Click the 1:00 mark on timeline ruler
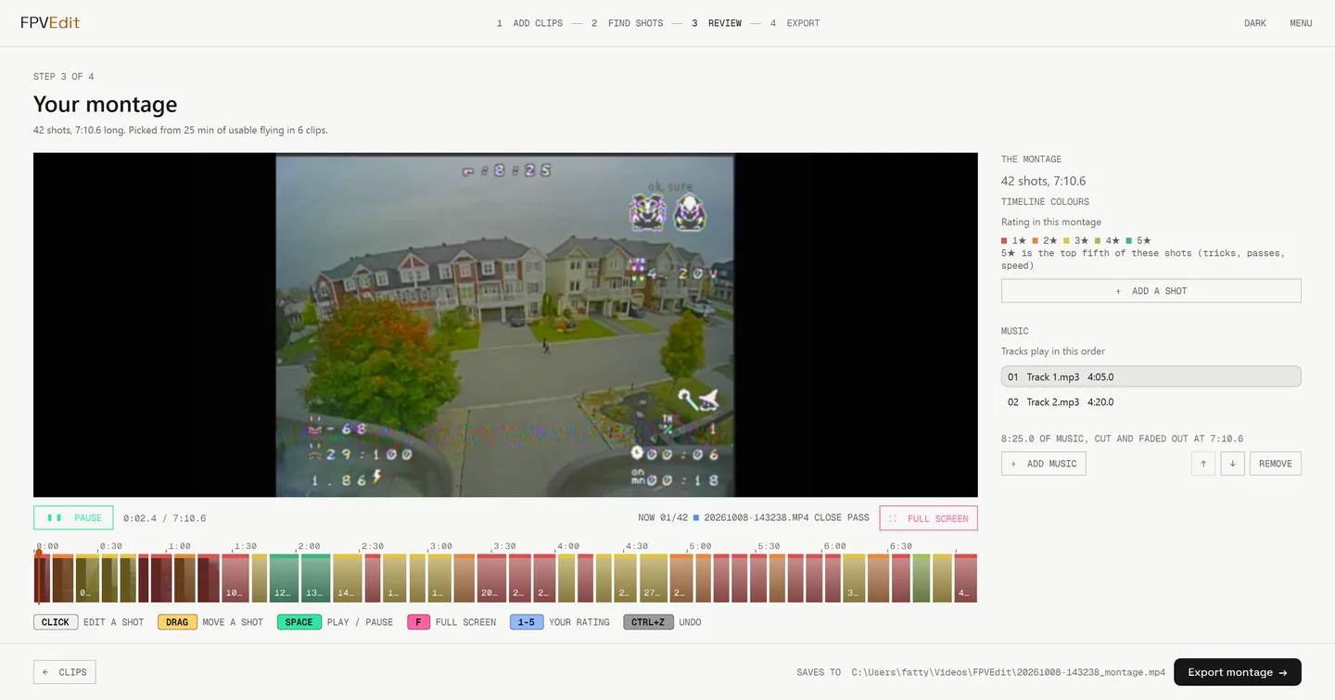The width and height of the screenshot is (1335, 700). [x=179, y=546]
